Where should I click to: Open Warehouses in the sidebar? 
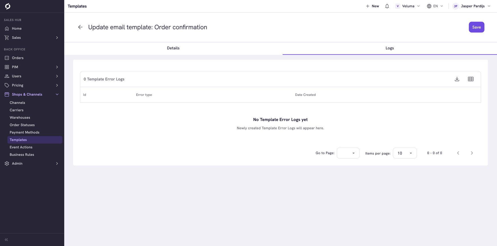20,118
